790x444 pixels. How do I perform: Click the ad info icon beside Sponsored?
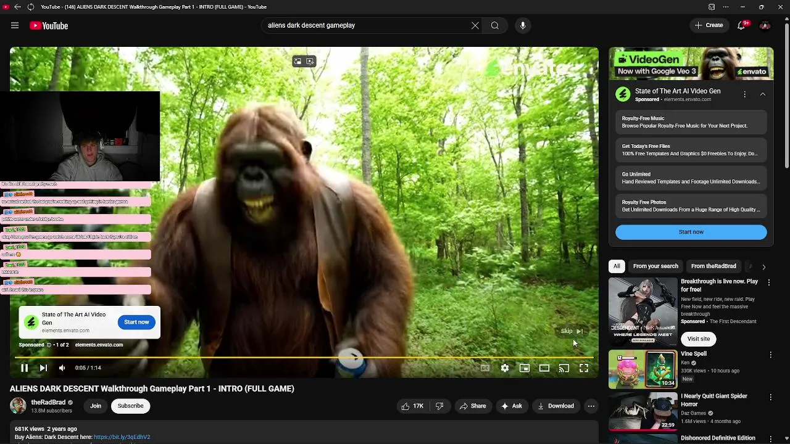click(x=49, y=345)
